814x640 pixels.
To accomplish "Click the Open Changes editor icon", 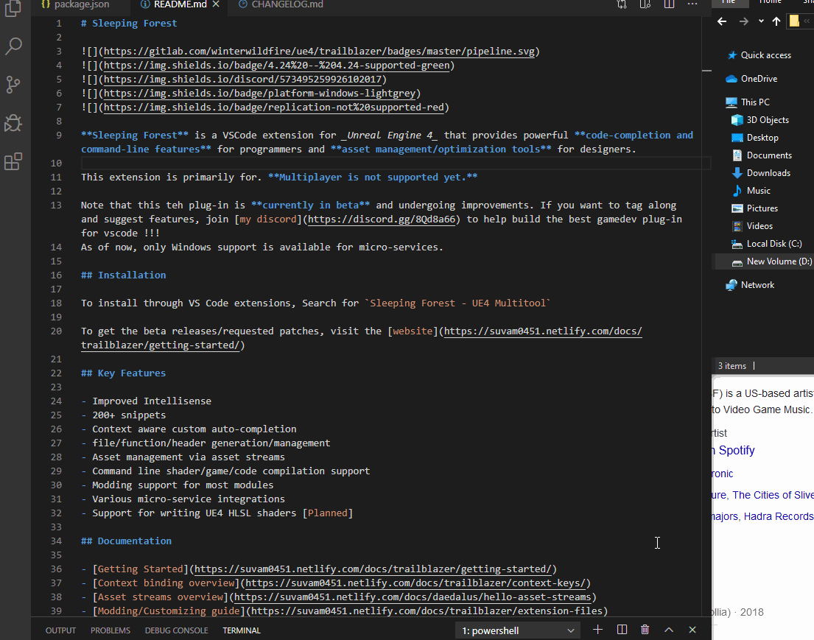I will tap(622, 4).
